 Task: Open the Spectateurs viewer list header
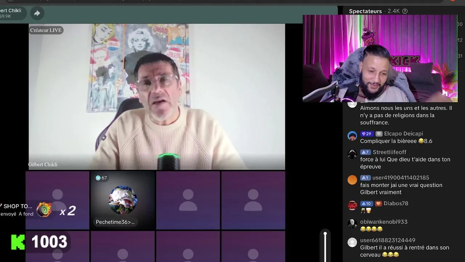coord(365,11)
